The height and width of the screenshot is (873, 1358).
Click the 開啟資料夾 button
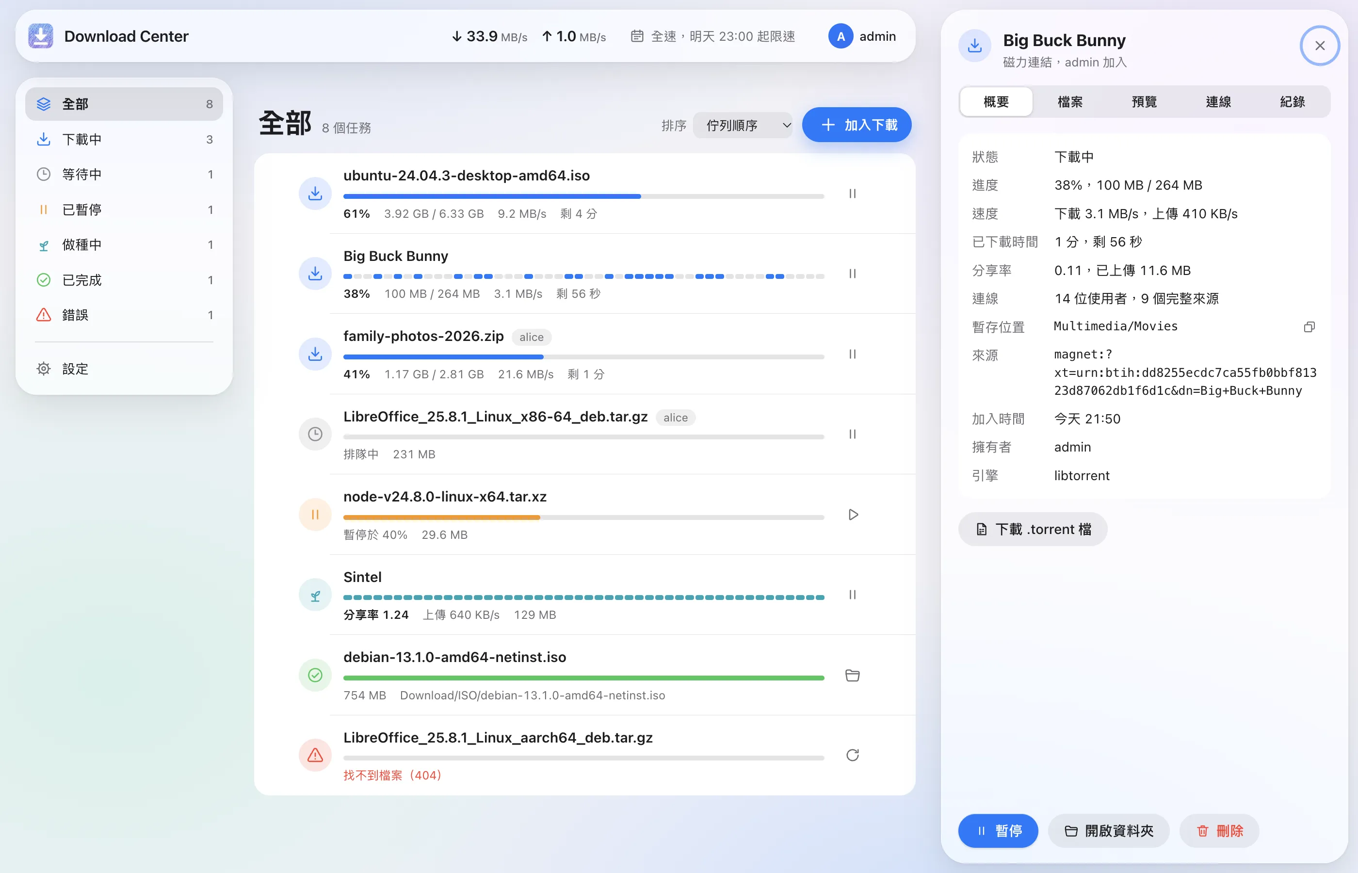click(x=1109, y=831)
